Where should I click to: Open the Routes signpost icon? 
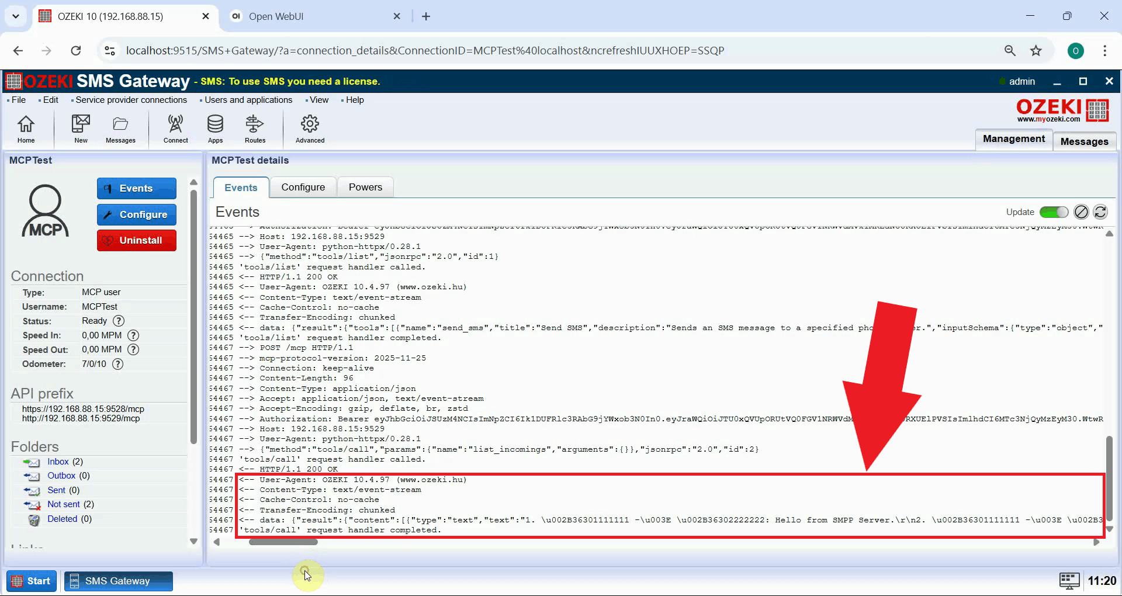(x=255, y=129)
